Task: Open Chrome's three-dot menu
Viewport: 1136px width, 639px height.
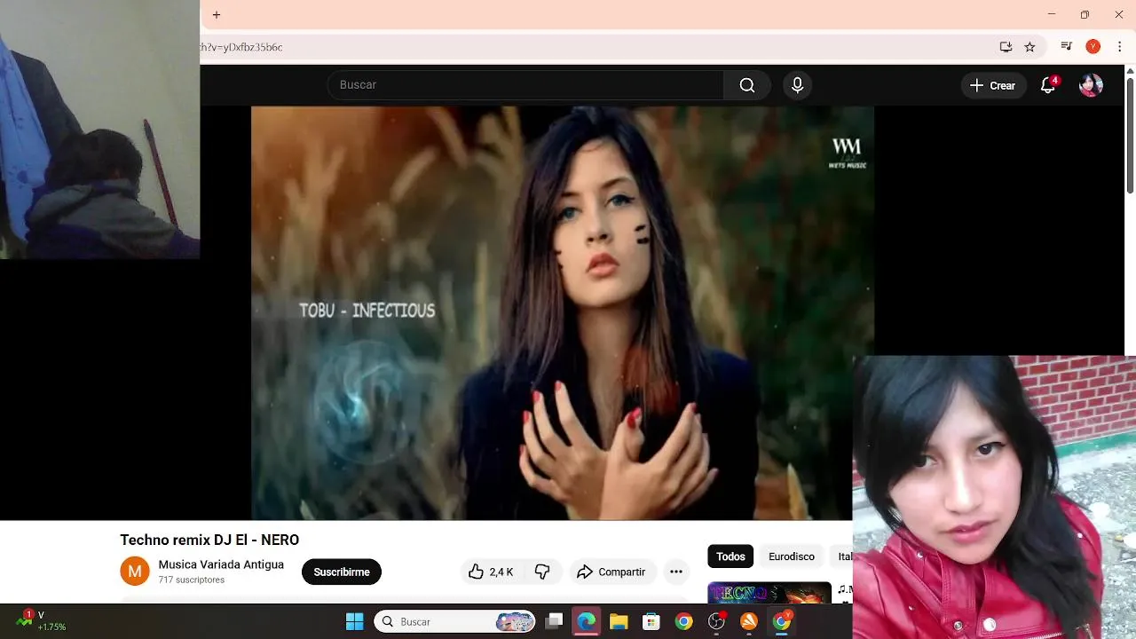Action: [x=1120, y=46]
